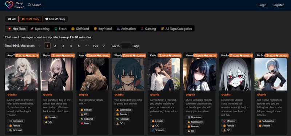This screenshot has height=136, width=291.
Task: Click Dominant tag on Hiromi's card
Action: click(194, 117)
